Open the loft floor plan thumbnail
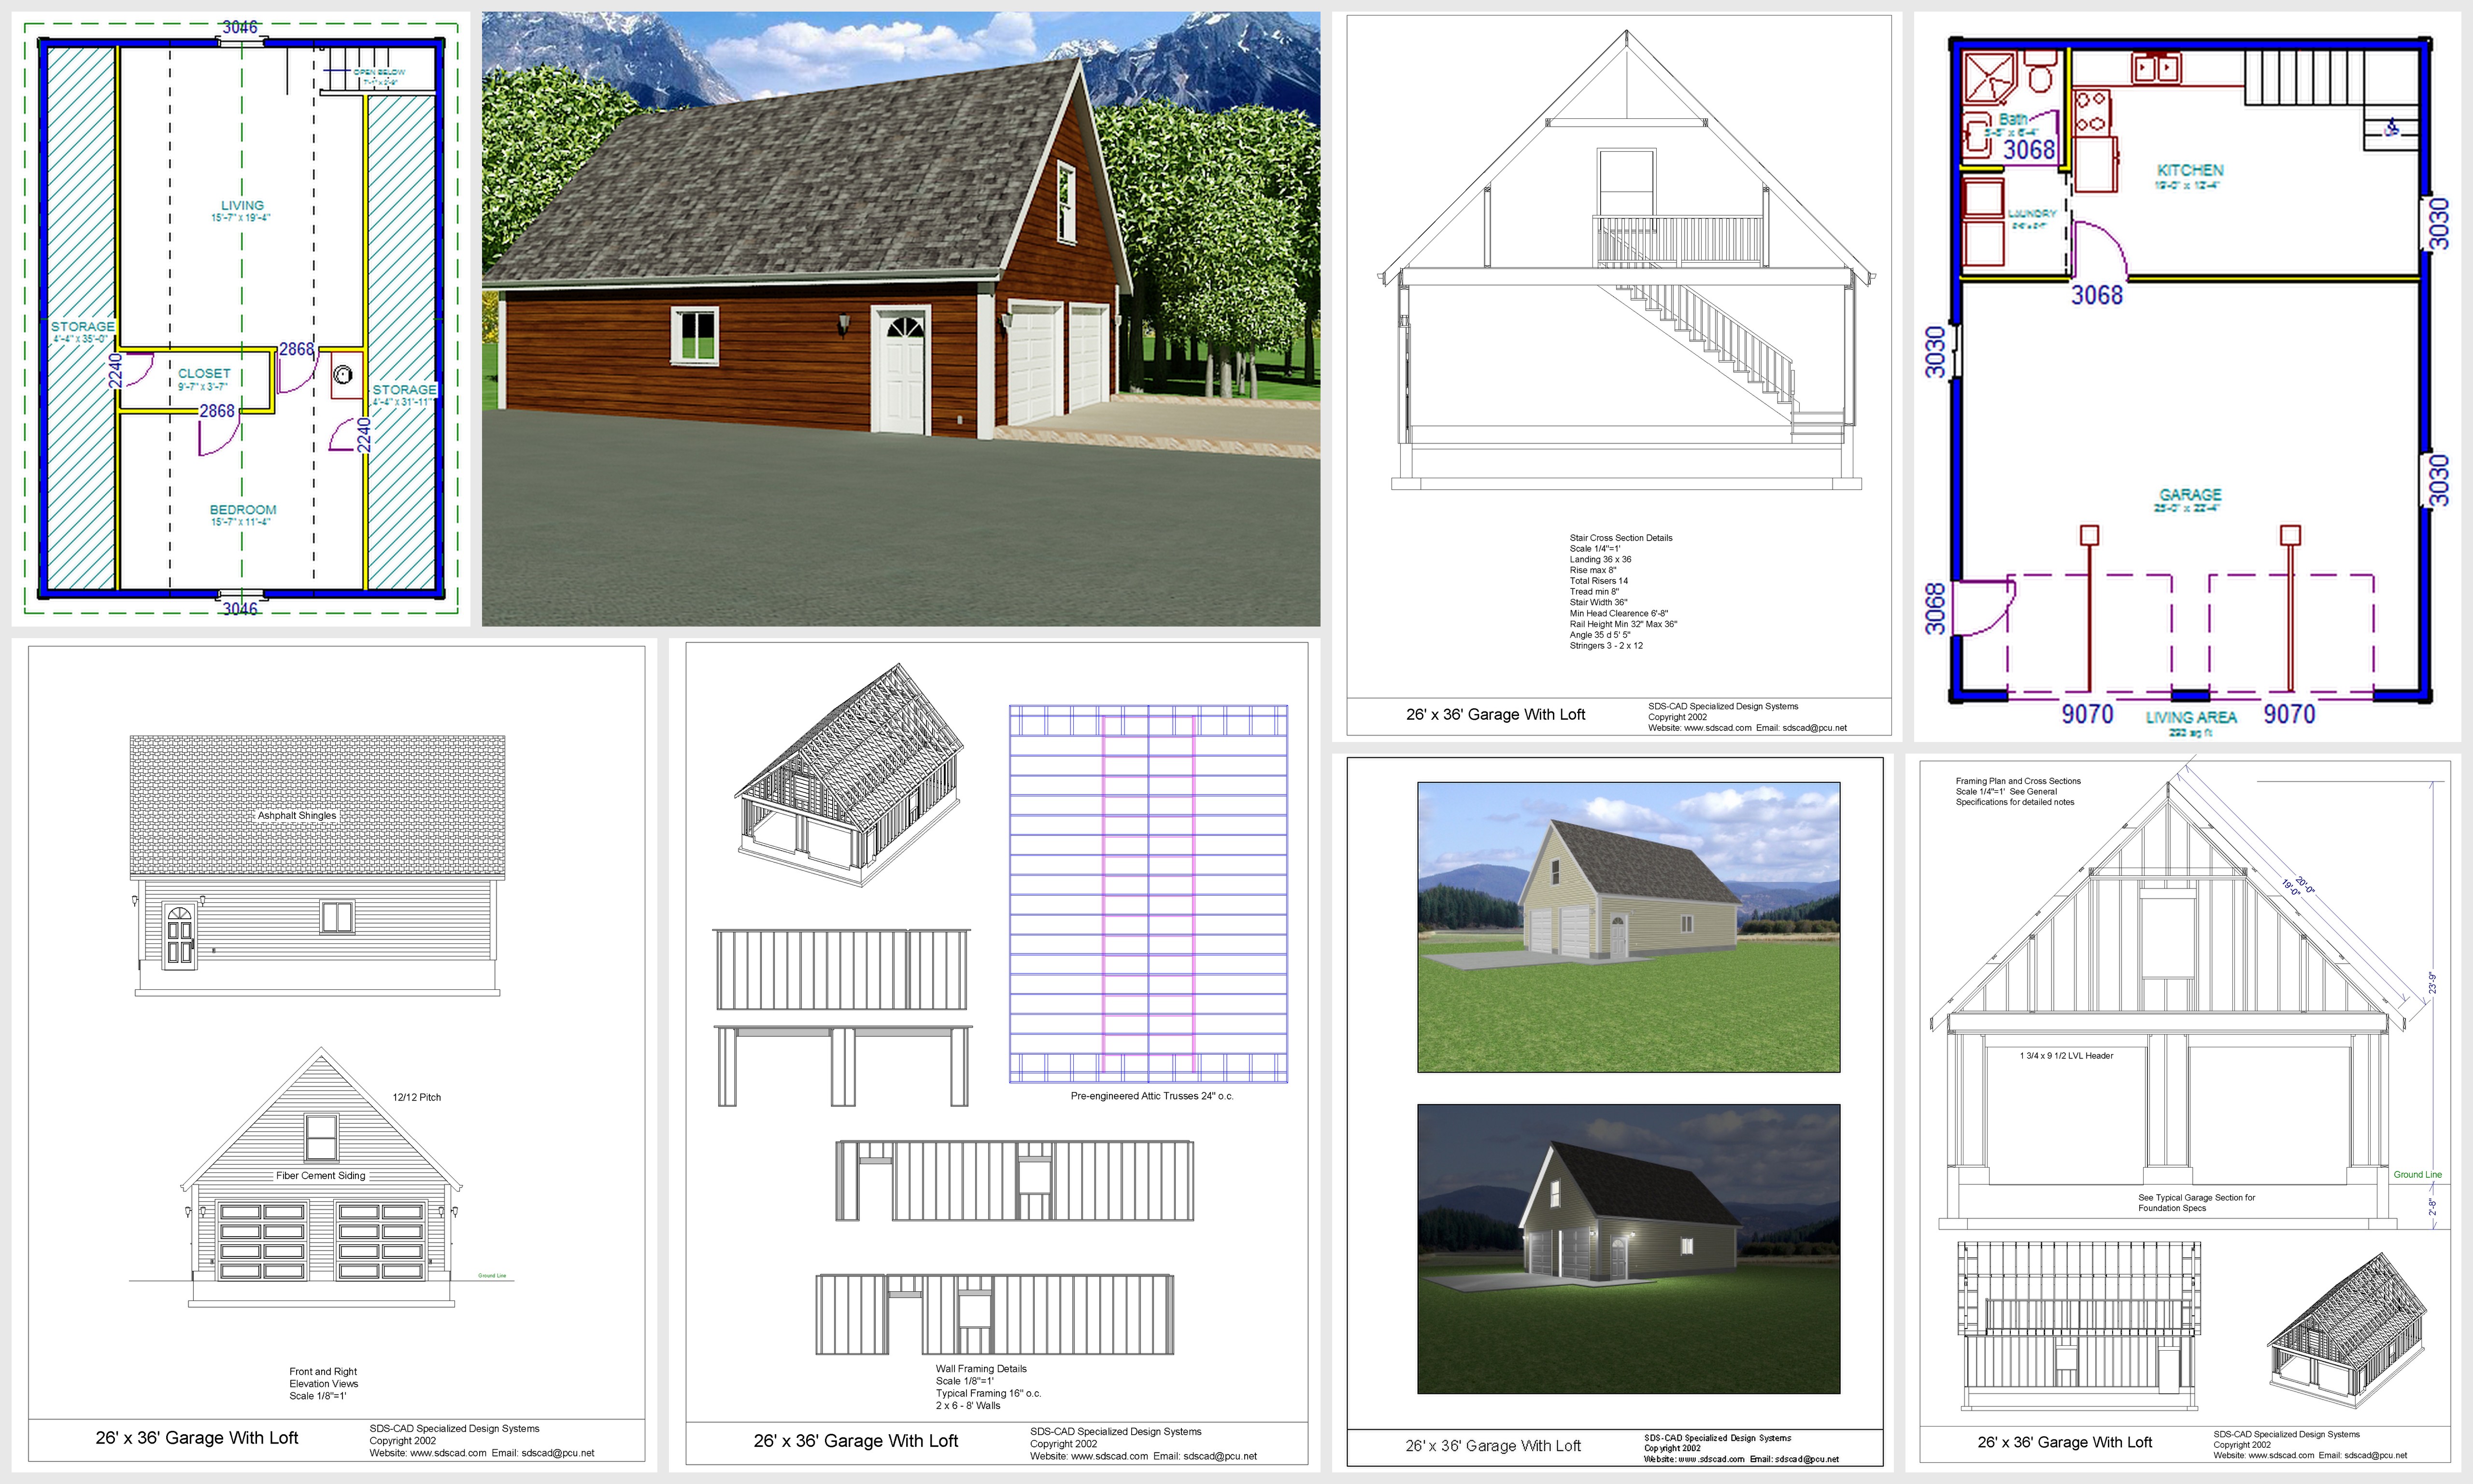 point(241,318)
